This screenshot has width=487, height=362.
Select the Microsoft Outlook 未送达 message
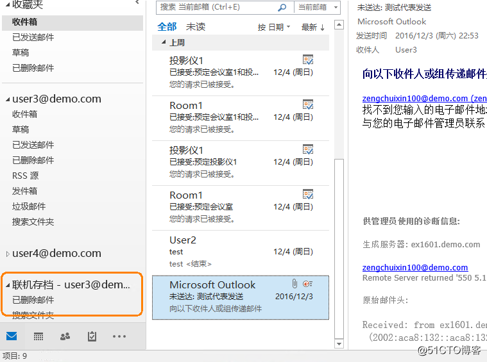pyautogui.click(x=241, y=297)
